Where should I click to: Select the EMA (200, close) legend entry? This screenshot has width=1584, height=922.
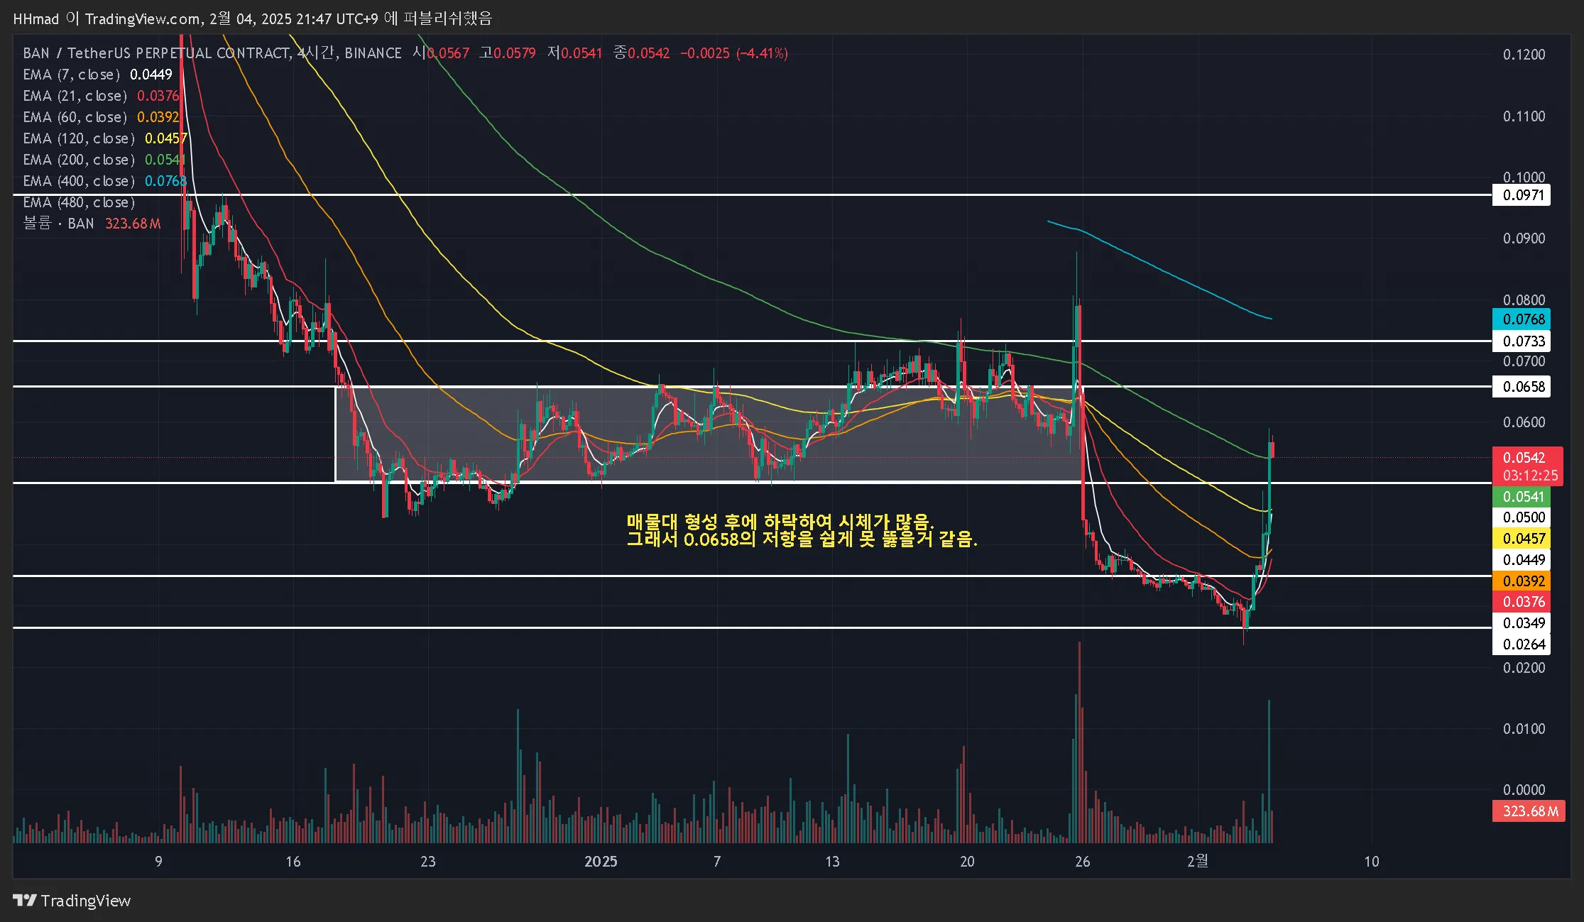[104, 160]
